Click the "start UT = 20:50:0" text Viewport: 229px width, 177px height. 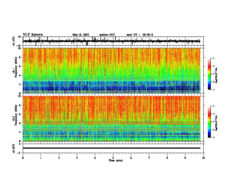(x=140, y=35)
